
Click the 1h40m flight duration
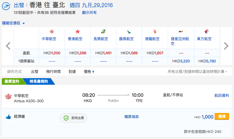(x=113, y=101)
